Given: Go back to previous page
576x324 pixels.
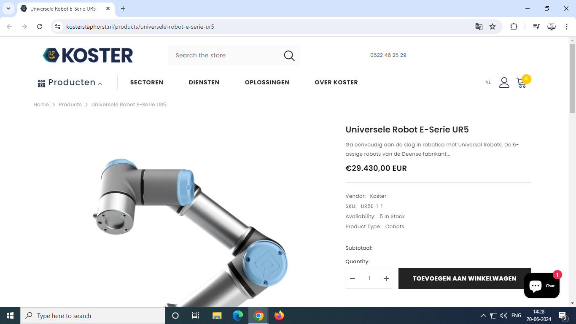Looking at the screenshot, I should point(9,27).
